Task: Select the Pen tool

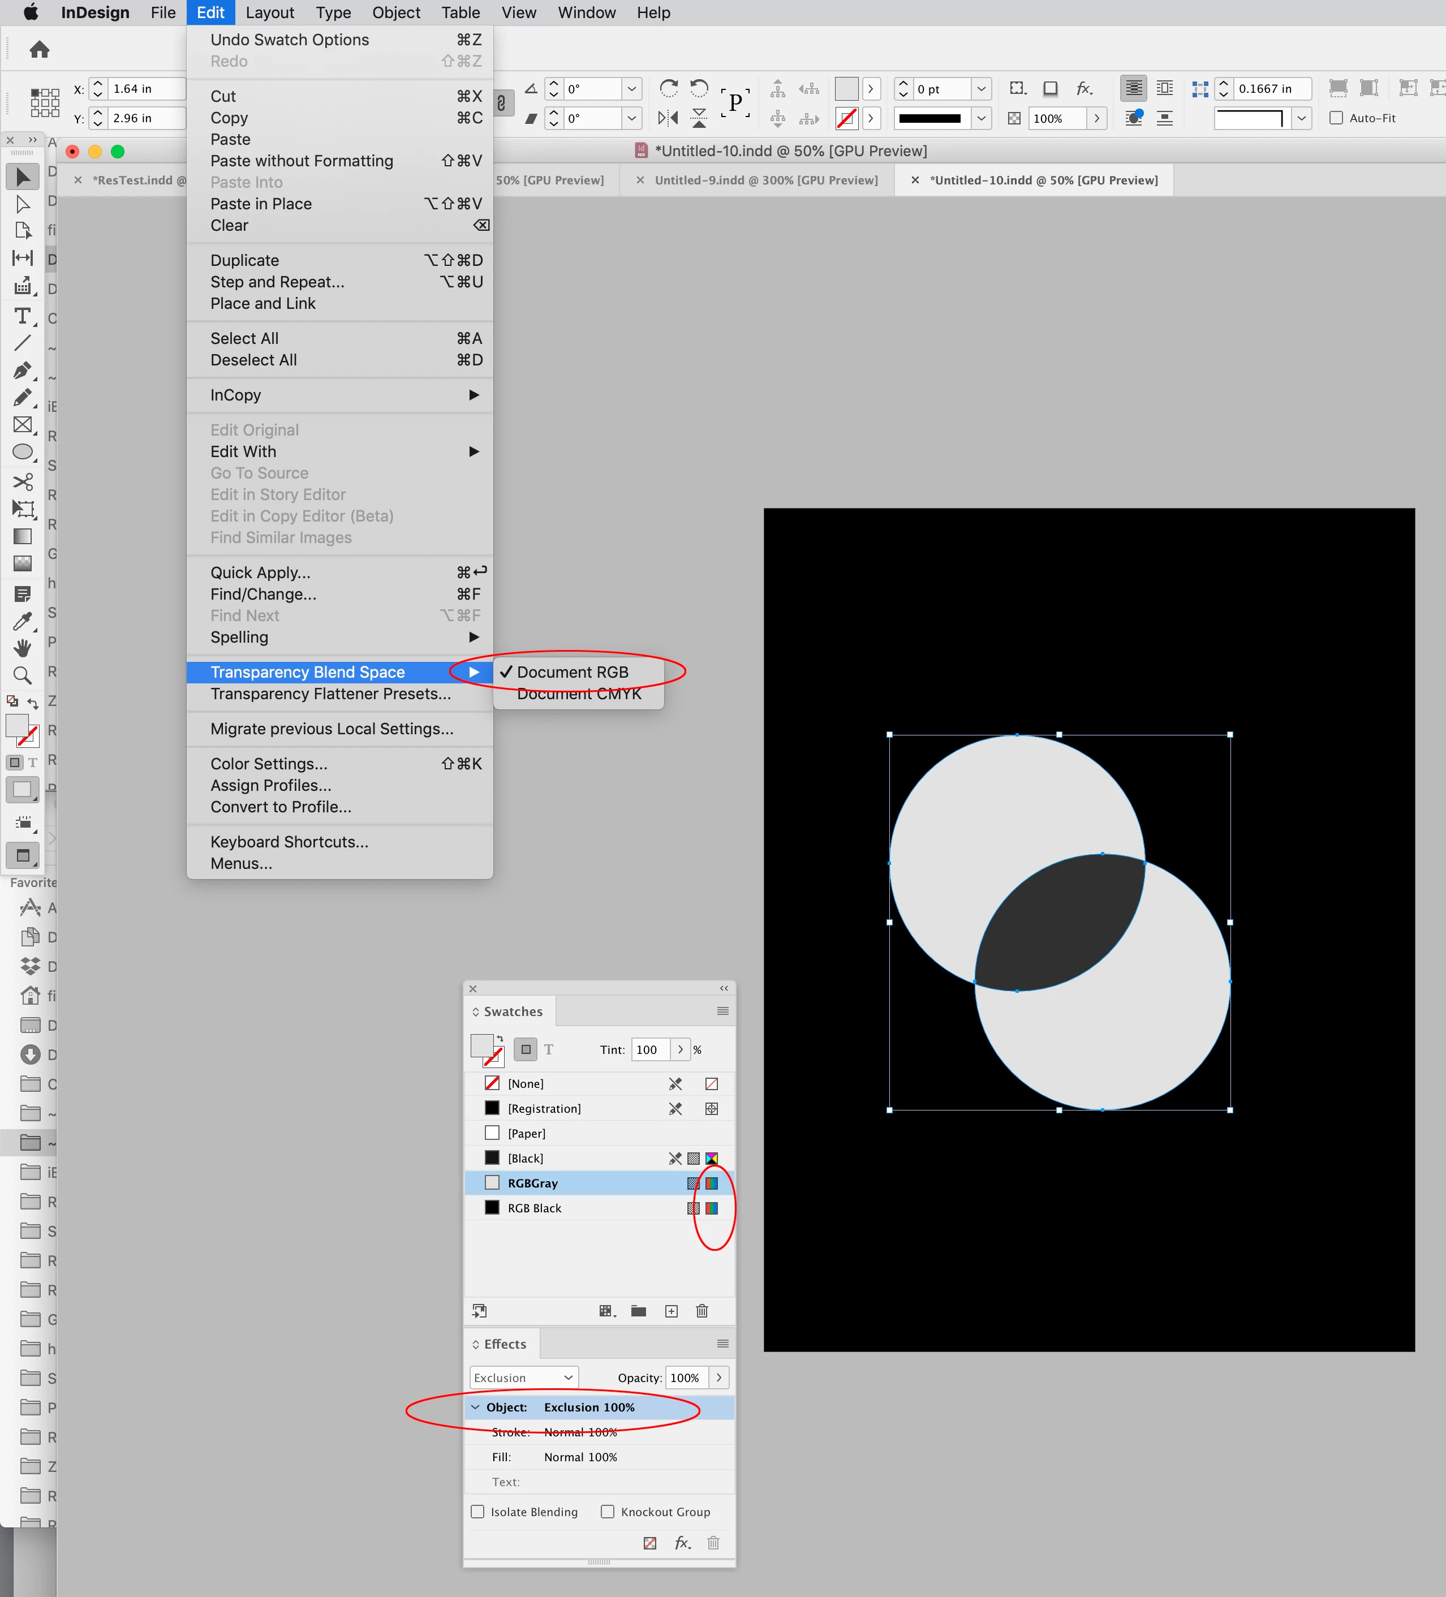Action: click(22, 370)
